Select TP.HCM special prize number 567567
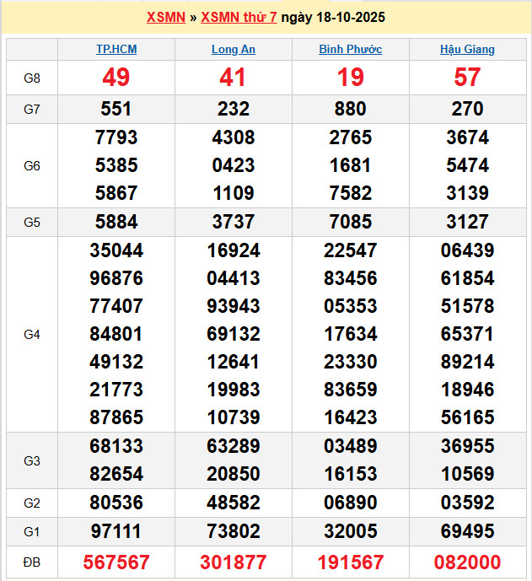The height and width of the screenshot is (581, 532). coord(116,562)
